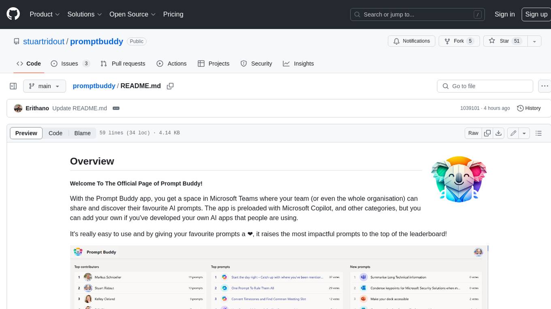
Task: Copy the README.md file path
Action: (x=170, y=86)
